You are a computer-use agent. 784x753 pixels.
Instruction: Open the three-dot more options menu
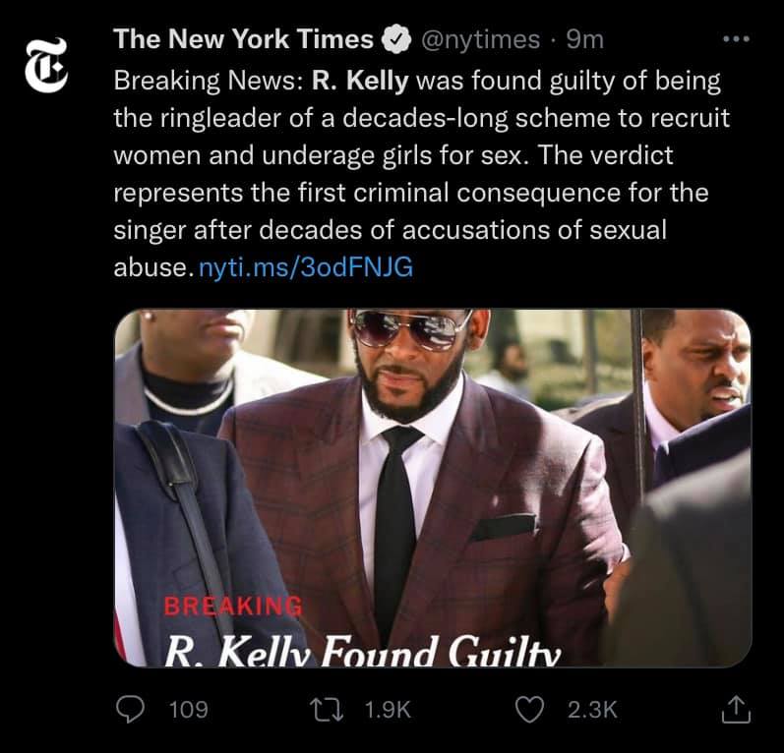pos(736,39)
